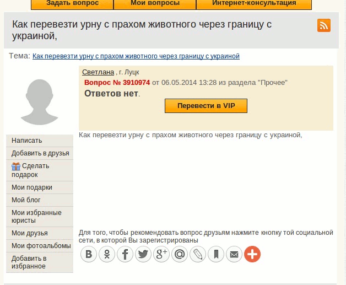Click the bookmark share icon
Screen dimensions: 346x285
point(216,254)
